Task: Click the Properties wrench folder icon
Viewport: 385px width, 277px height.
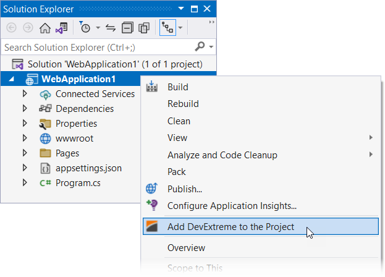Action: click(45, 124)
